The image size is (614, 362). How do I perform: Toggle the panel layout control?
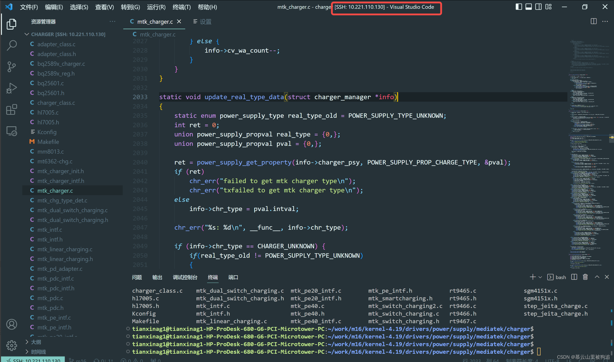tap(528, 7)
